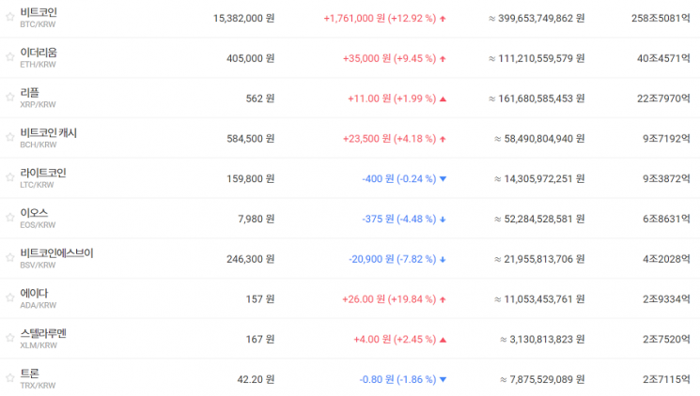Viewport: 700px width, 396px height.
Task: Open the 비트코인 캐시 coin name
Action: click(x=48, y=133)
